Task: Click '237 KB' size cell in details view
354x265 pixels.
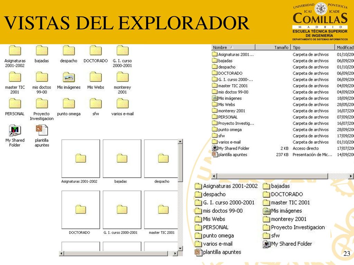Action: pos(282,155)
